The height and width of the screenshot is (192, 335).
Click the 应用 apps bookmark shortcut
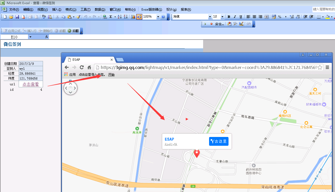[x=70, y=75]
